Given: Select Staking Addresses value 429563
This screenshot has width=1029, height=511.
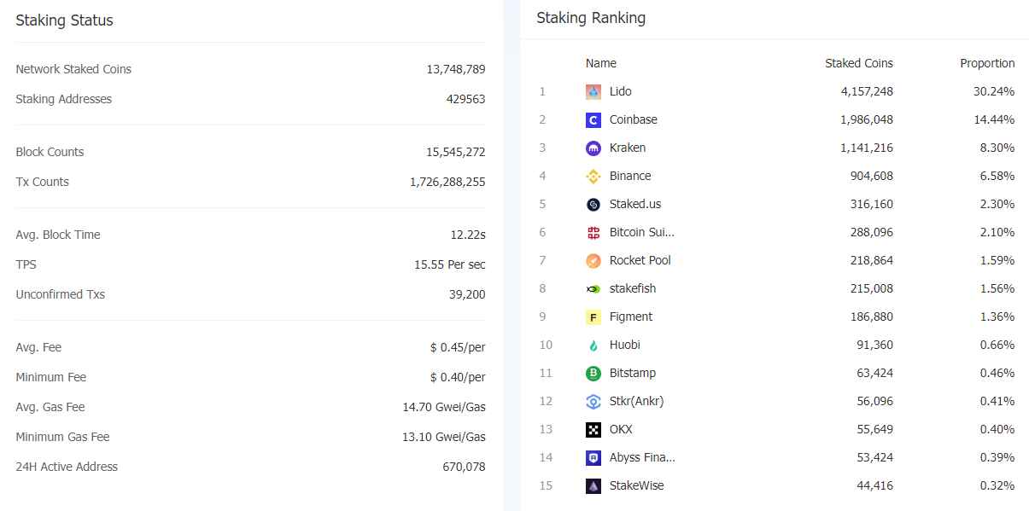Looking at the screenshot, I should pos(465,99).
